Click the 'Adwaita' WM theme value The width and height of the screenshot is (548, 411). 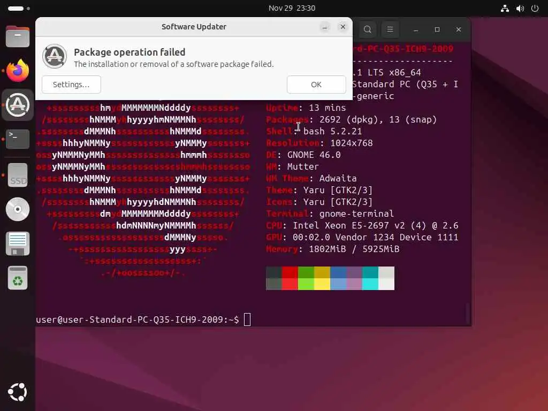(x=338, y=179)
